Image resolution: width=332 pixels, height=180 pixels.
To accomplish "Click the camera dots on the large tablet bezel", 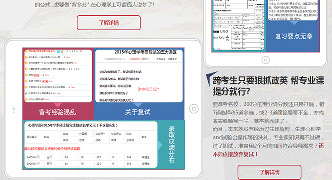I will (x=14, y=110).
